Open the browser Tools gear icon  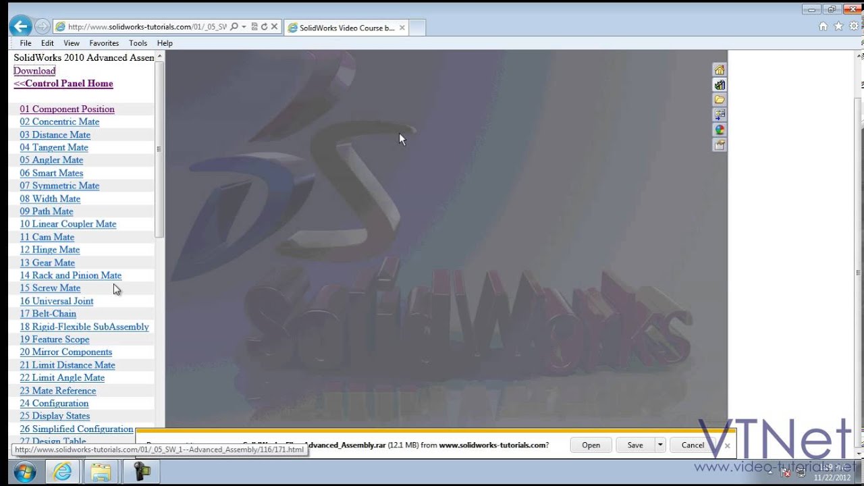[x=854, y=26]
